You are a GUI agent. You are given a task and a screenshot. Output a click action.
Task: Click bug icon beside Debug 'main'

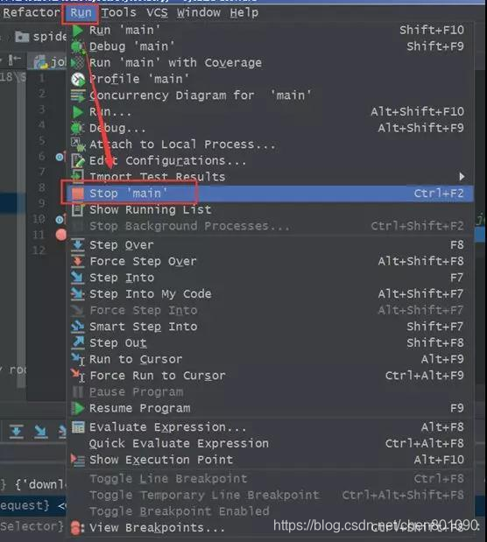tap(78, 46)
